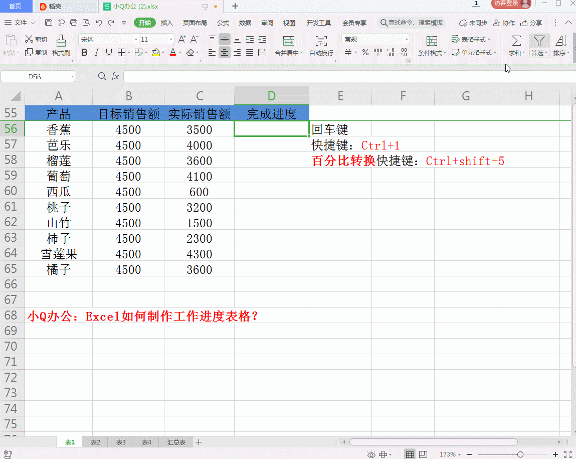The height and width of the screenshot is (459, 576).
Task: Click the red font color A button
Action: [x=173, y=52]
